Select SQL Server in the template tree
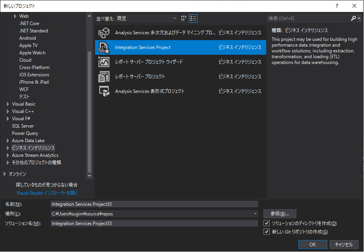This screenshot has height=252, width=364. [x=23, y=126]
